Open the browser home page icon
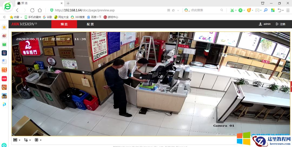292x147 pixels. tap(40, 10)
